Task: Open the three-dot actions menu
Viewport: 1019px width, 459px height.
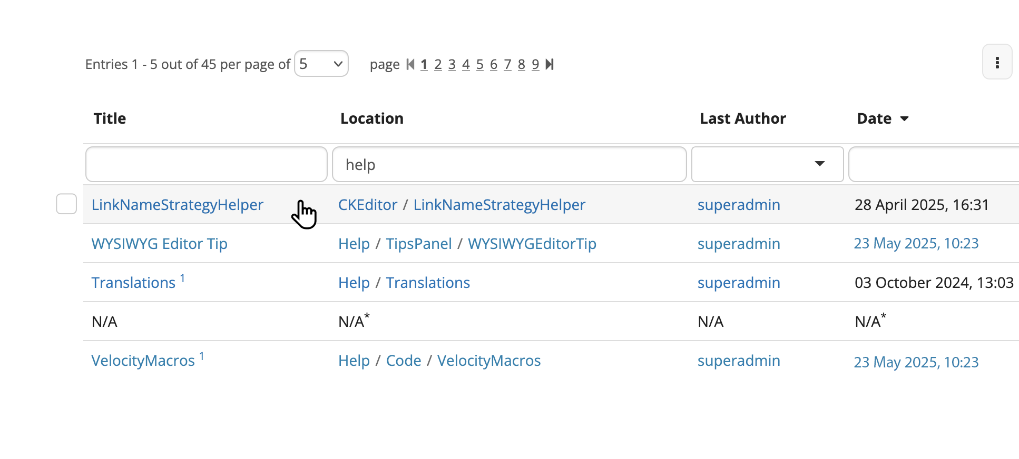Action: point(997,63)
